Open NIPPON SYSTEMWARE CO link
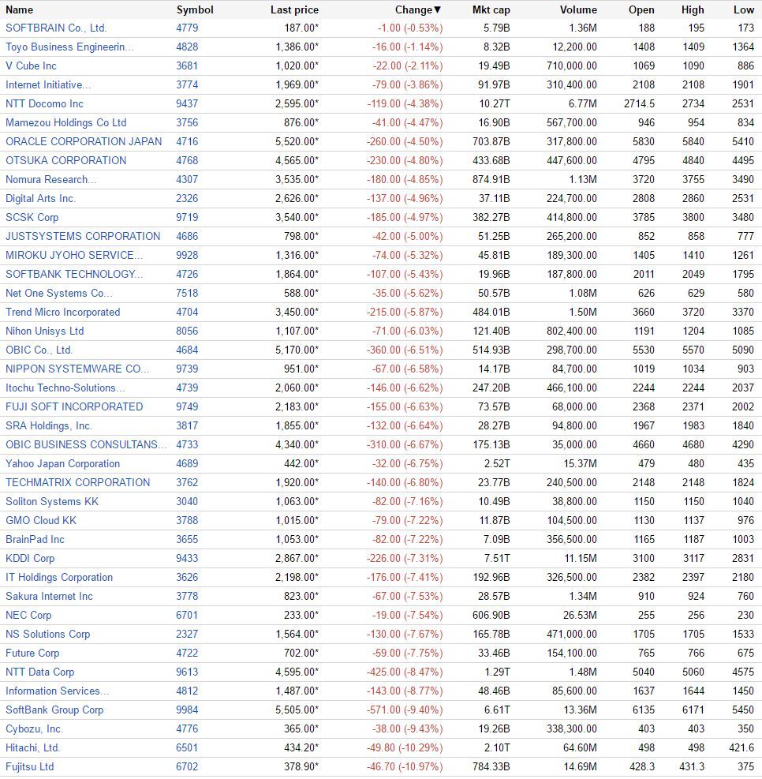Image resolution: width=762 pixels, height=779 pixels. coord(77,369)
